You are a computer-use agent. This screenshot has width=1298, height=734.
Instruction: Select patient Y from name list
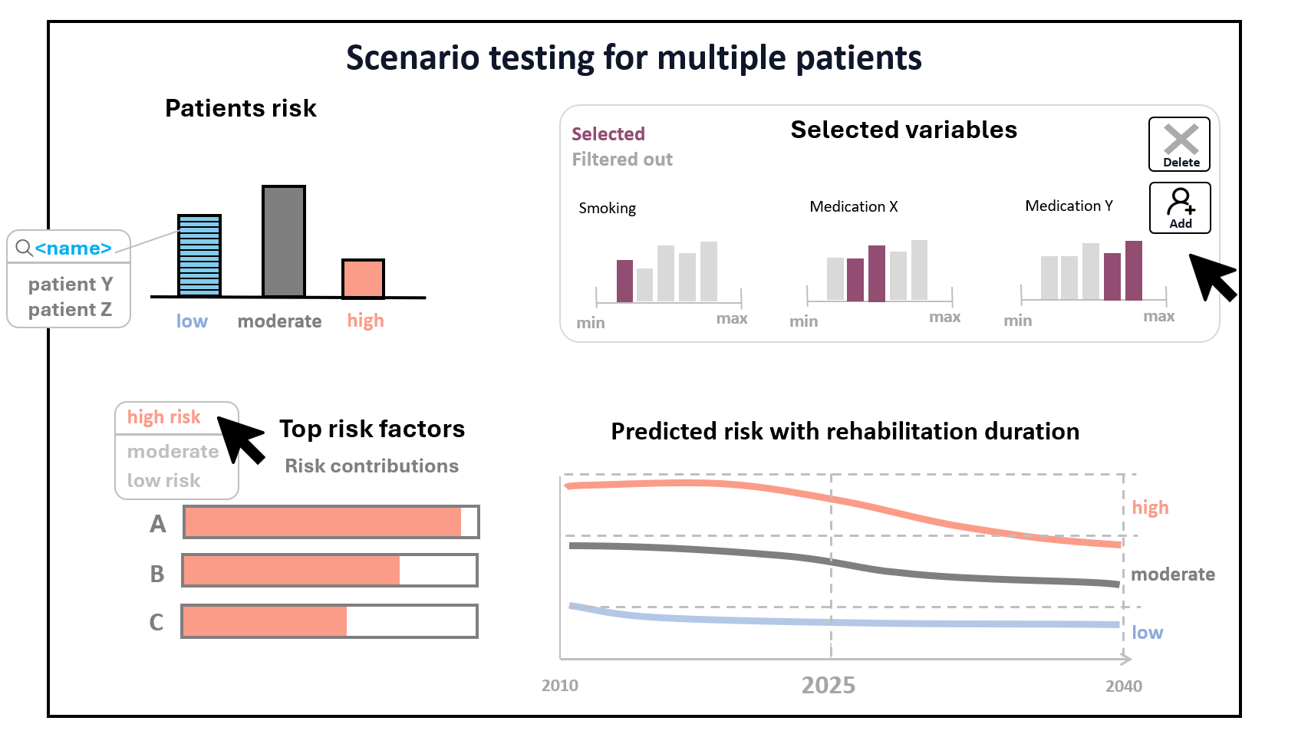[70, 285]
